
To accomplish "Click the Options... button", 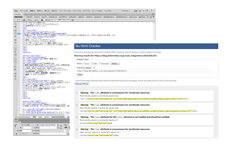I will point(115,63).
